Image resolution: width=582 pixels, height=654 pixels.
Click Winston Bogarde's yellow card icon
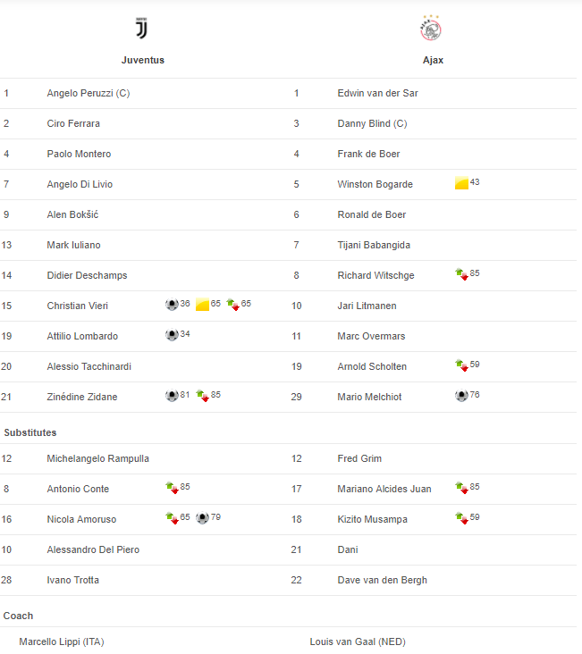pos(461,184)
